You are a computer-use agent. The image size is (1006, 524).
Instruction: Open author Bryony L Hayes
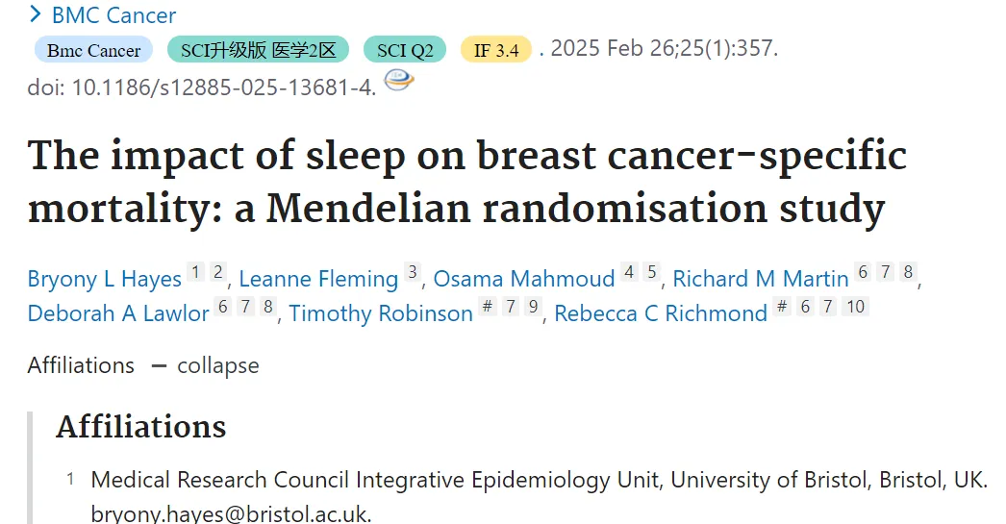[x=105, y=279]
